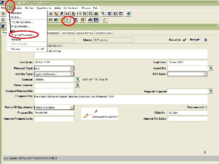Screen dimensions: 219x164
Task: Click the Program No field
Action: 54,113
